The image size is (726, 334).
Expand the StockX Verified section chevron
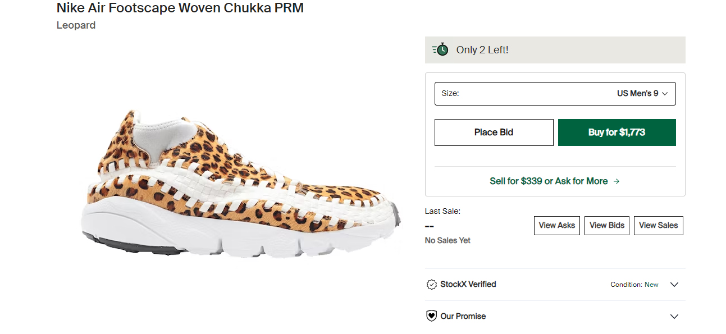click(674, 285)
